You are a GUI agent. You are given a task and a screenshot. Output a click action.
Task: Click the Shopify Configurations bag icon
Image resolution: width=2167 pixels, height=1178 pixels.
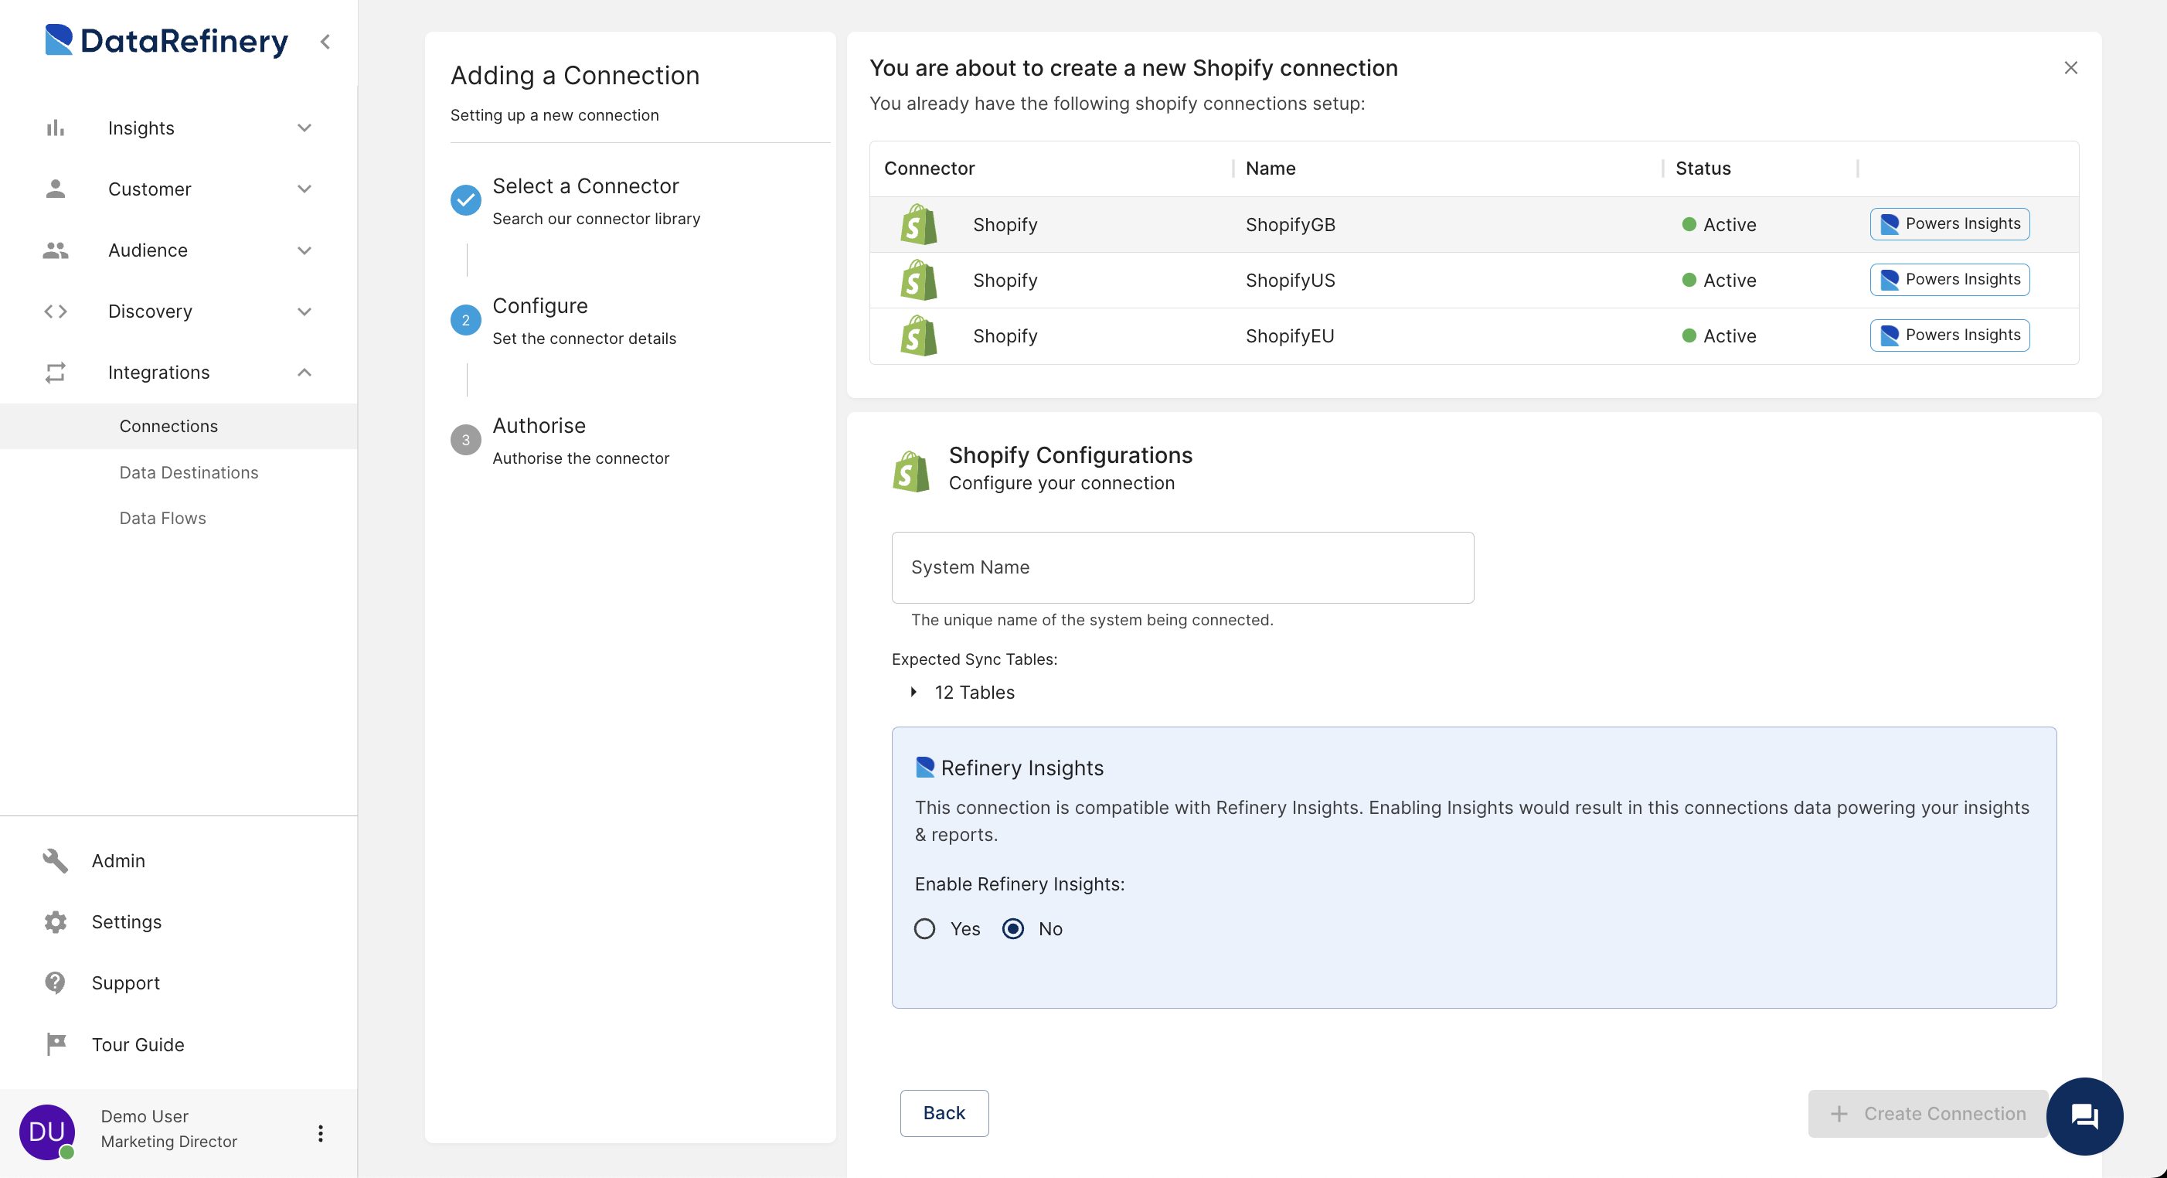(x=911, y=471)
